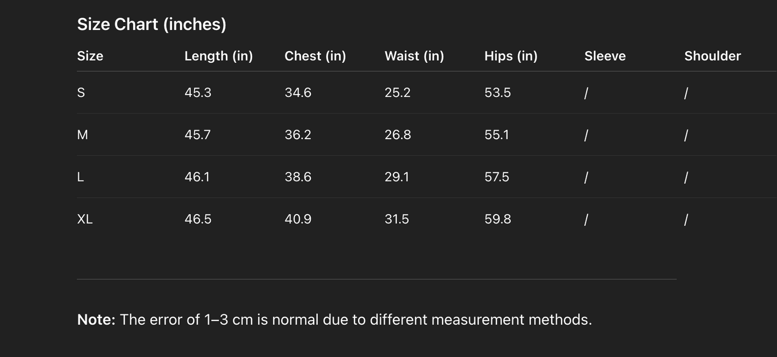The height and width of the screenshot is (357, 777).
Task: Click the Length (in) column header
Action: (218, 56)
